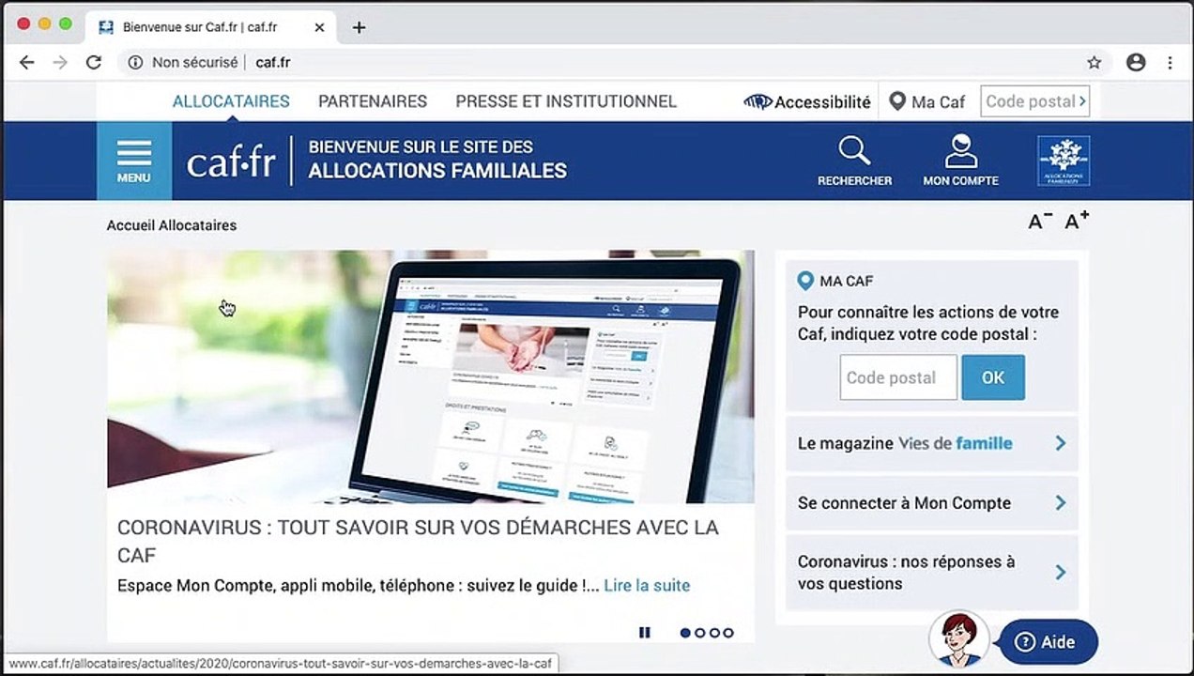Screen dimensions: 1194x676
Task: Switch to the ALLOCATAIRES tab
Action: pos(231,101)
